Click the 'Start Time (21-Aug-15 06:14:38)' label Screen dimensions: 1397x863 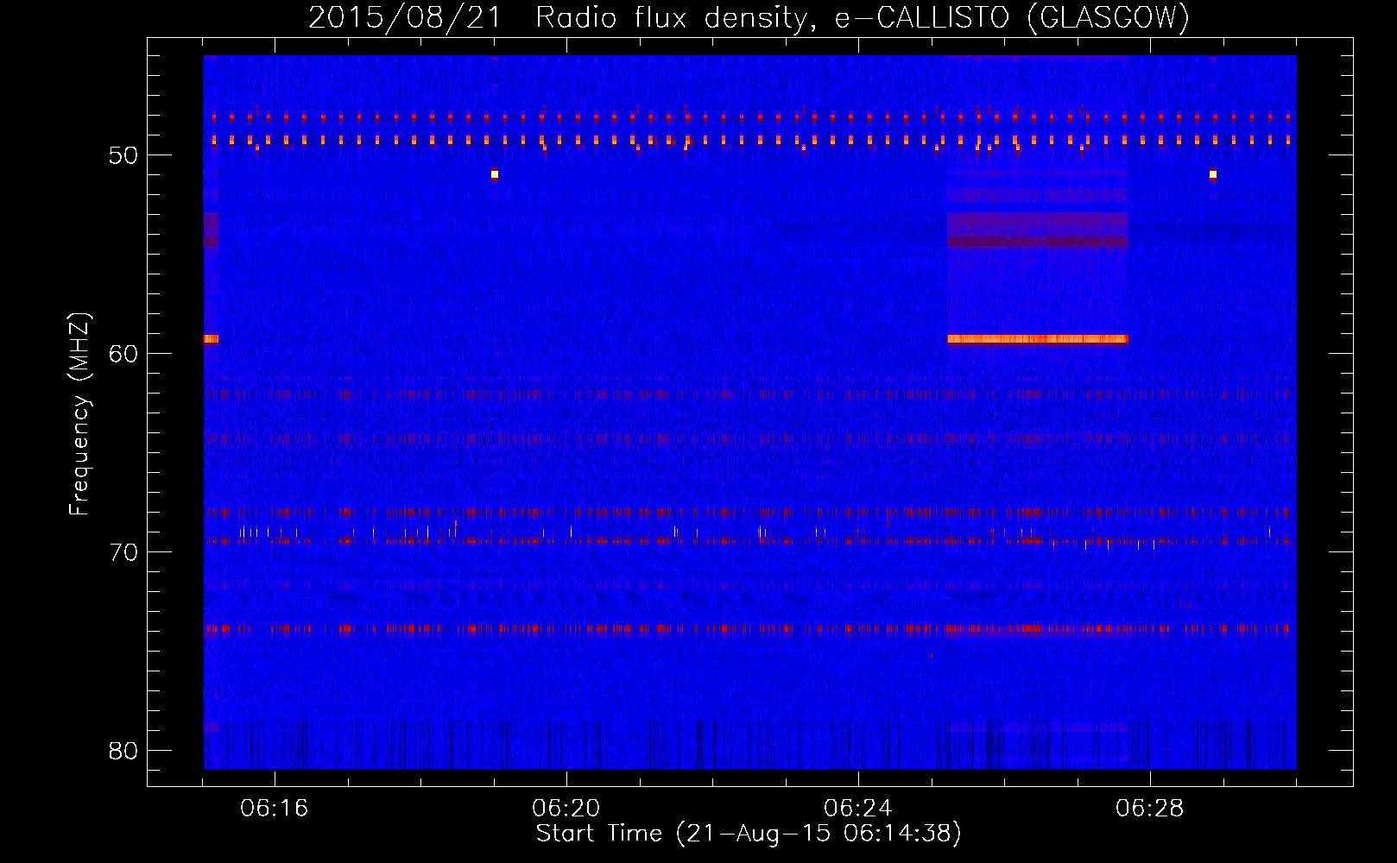coord(749,834)
